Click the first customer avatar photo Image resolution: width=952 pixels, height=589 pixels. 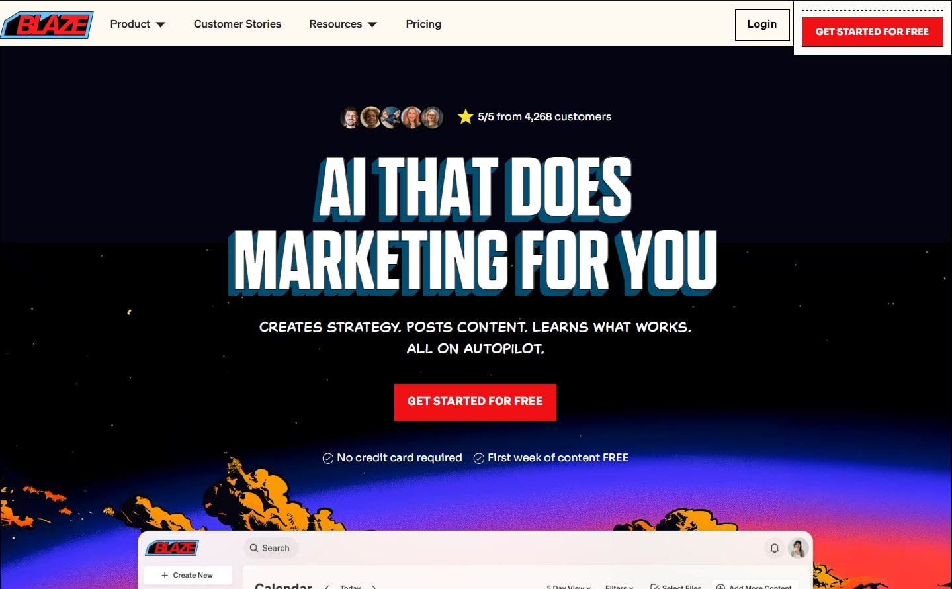351,118
